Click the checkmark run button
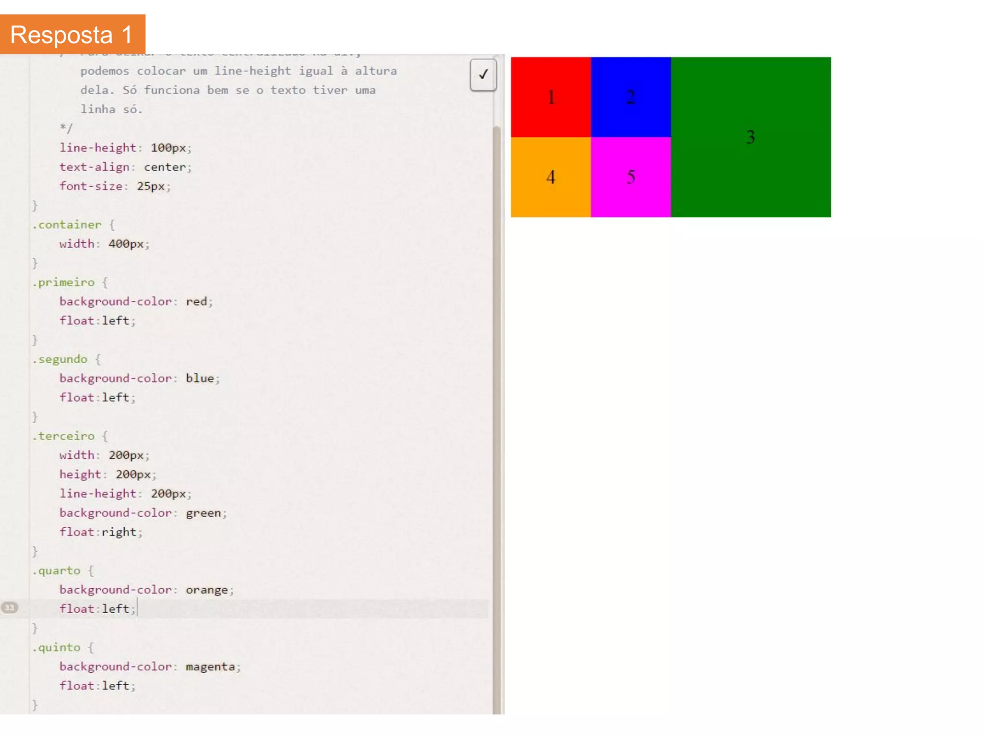This screenshot has height=737, width=983. [483, 74]
